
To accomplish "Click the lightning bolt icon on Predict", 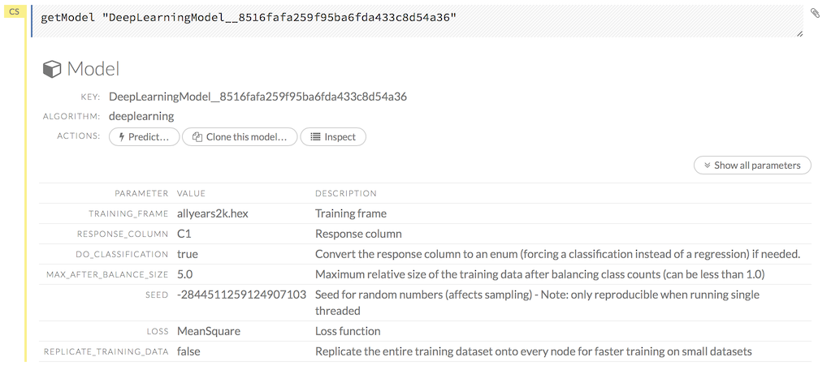I will coord(122,137).
